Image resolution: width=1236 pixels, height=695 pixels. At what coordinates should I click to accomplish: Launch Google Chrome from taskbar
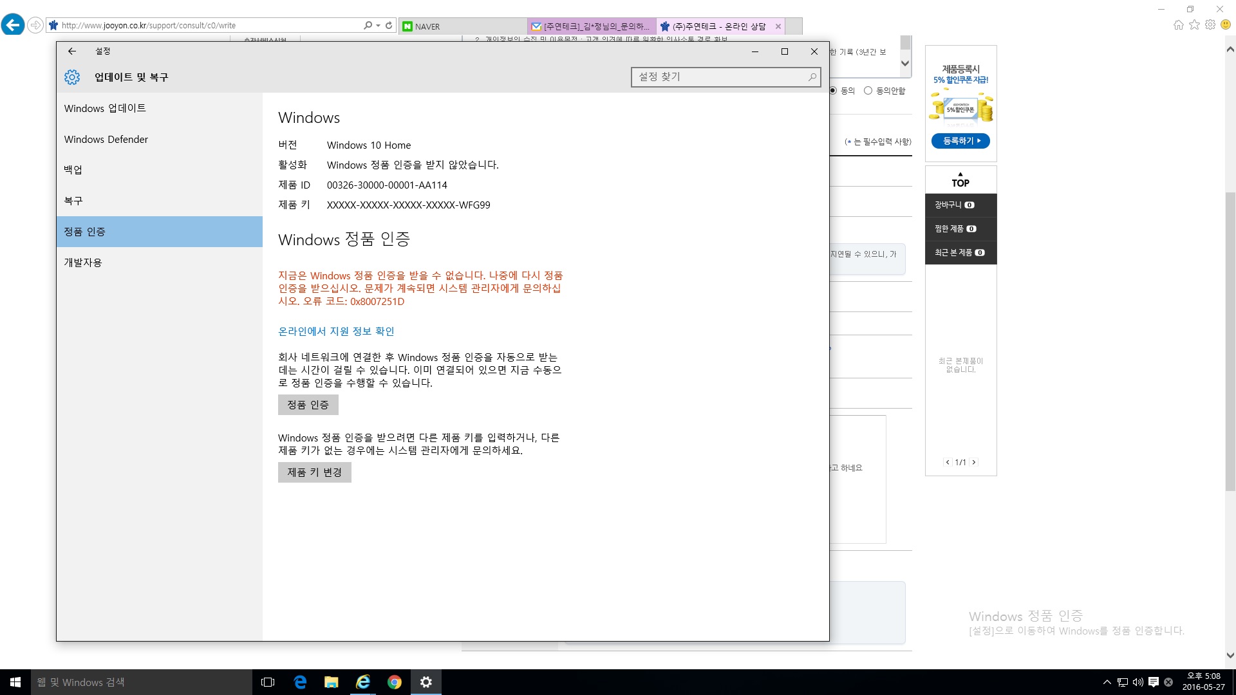coord(395,682)
